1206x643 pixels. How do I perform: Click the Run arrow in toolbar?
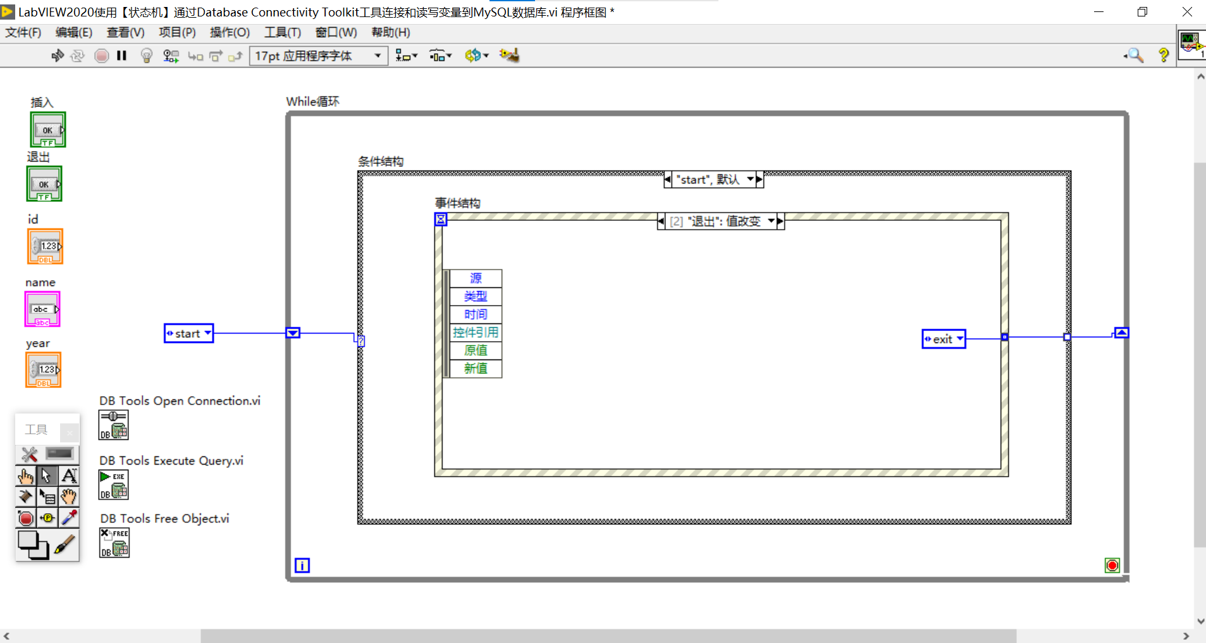click(x=58, y=56)
